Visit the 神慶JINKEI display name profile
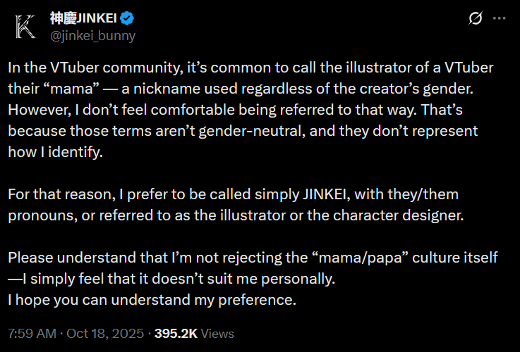This screenshot has width=520, height=352. pos(83,18)
